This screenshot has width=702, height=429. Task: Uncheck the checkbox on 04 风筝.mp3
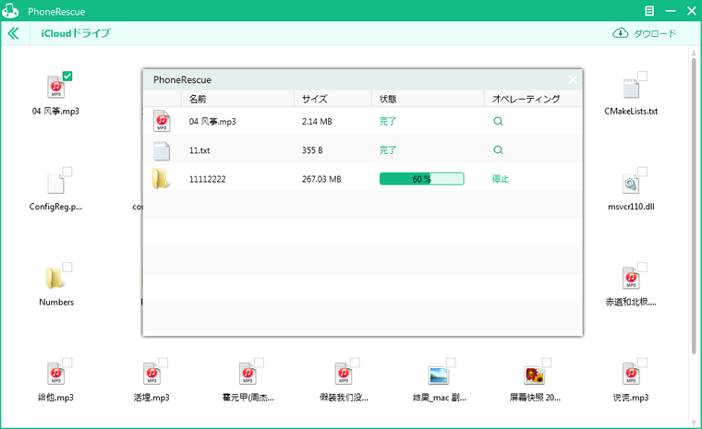(67, 76)
